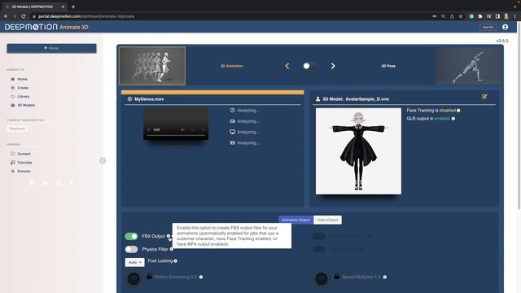
Task: Open 3D Models in the sidebar
Action: [x=26, y=105]
